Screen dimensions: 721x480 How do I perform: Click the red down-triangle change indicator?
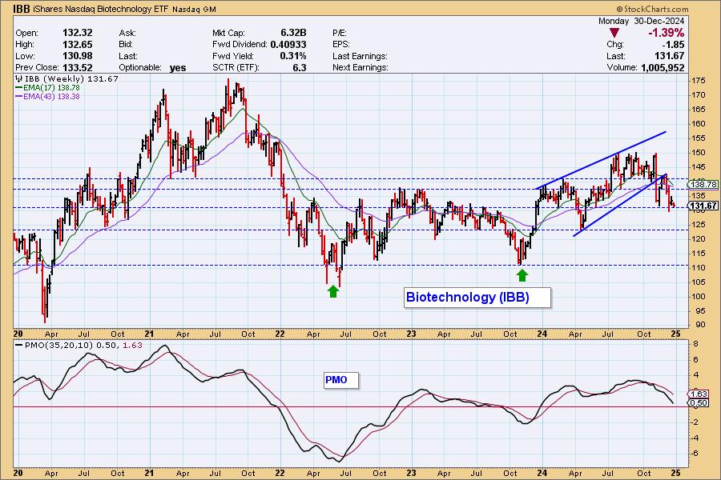614,33
